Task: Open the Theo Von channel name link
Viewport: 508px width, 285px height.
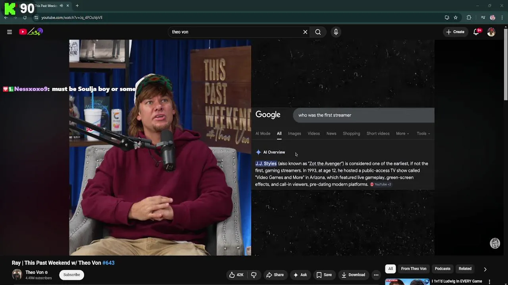Action: point(35,272)
